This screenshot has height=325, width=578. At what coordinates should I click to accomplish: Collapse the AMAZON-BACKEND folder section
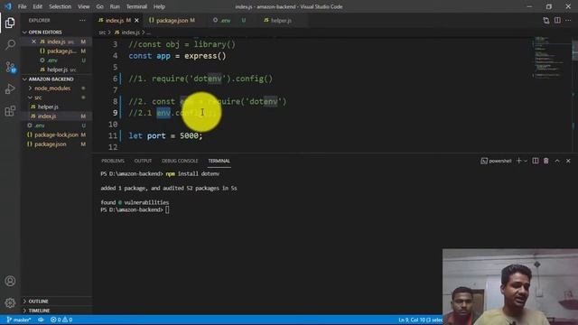click(56, 79)
